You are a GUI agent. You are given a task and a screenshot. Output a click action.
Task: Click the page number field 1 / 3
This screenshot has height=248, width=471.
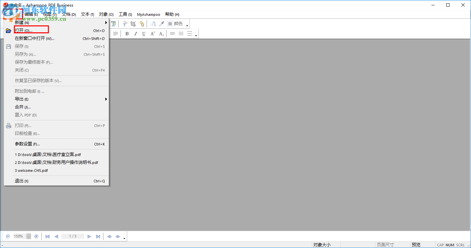point(73,236)
